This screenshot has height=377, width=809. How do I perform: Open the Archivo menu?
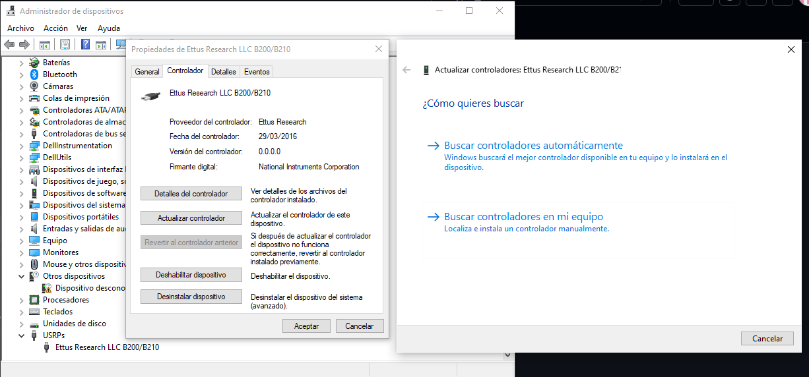coord(20,28)
